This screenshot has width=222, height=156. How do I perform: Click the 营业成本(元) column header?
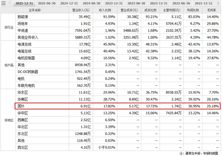pos(129,10)
